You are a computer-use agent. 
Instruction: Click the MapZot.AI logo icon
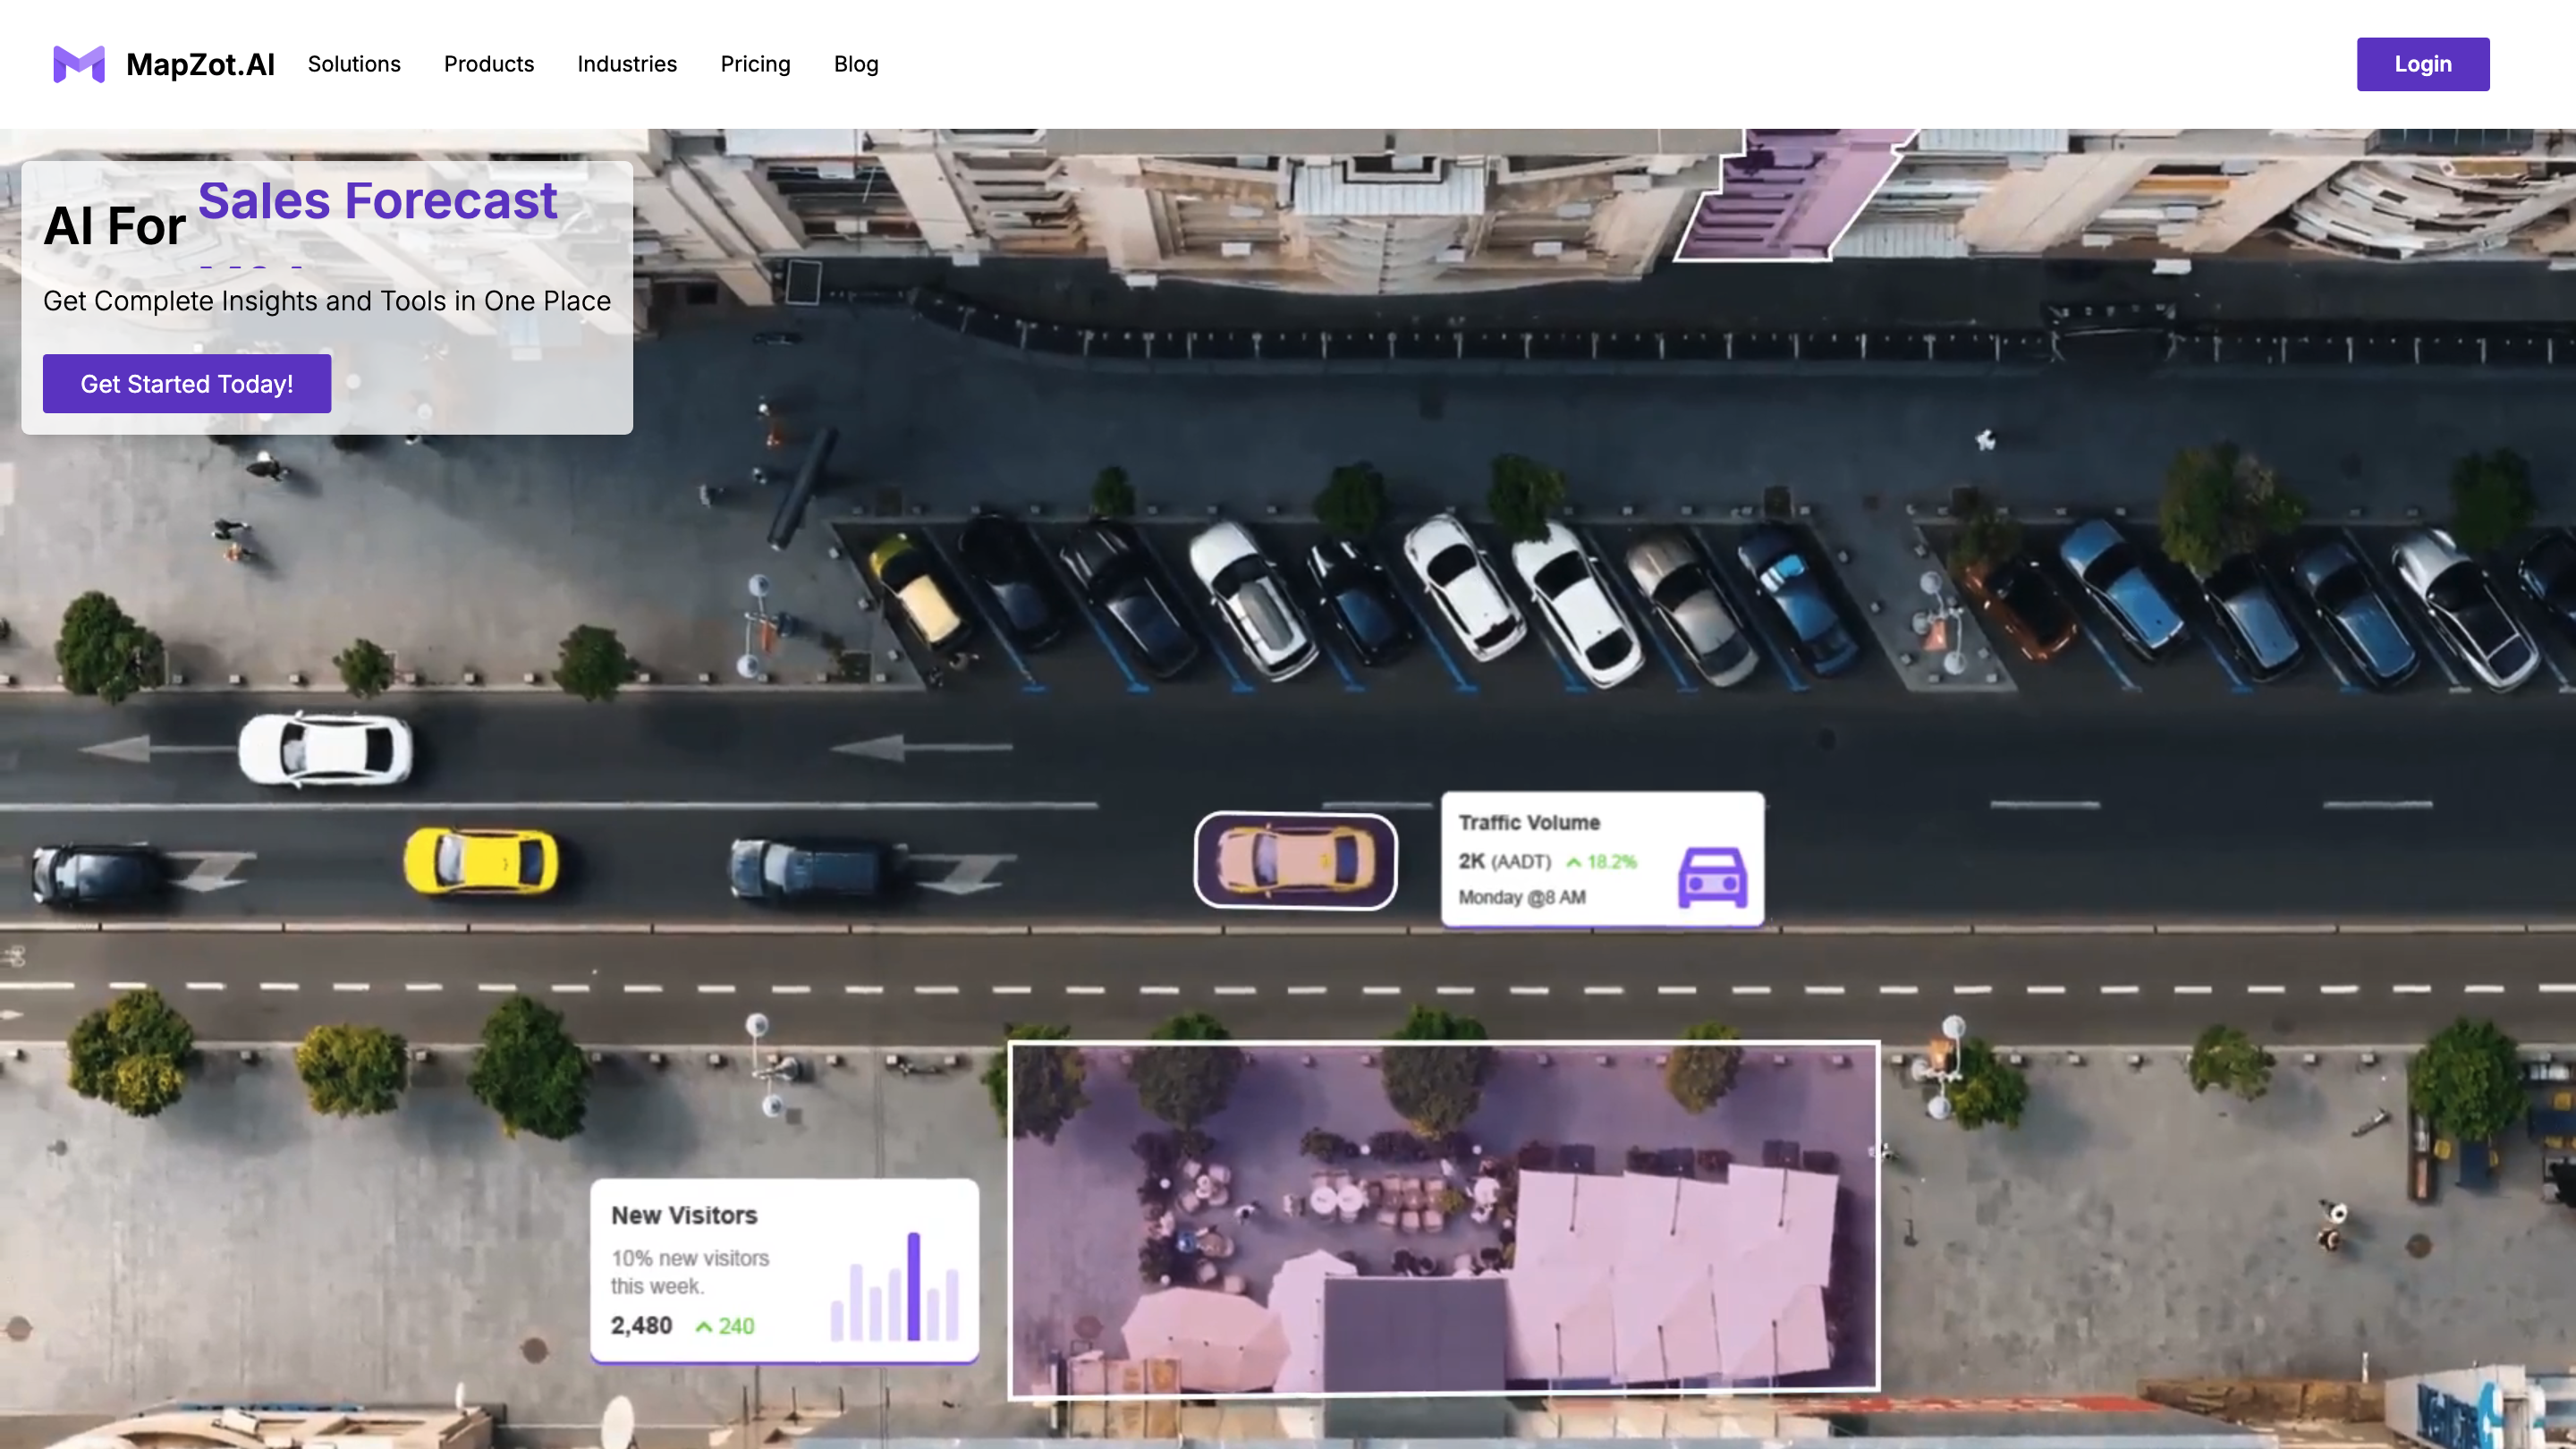click(80, 64)
